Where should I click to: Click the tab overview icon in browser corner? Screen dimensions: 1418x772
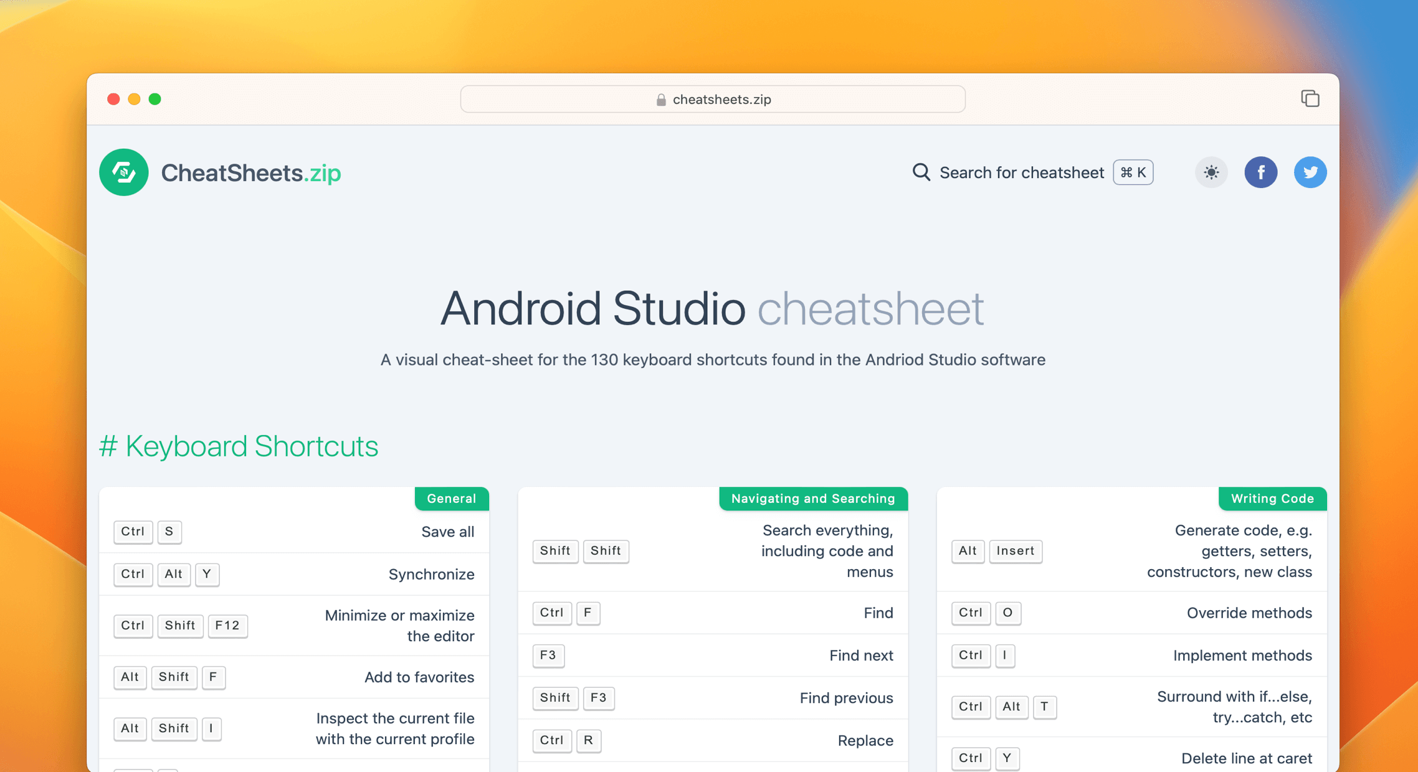click(x=1310, y=98)
